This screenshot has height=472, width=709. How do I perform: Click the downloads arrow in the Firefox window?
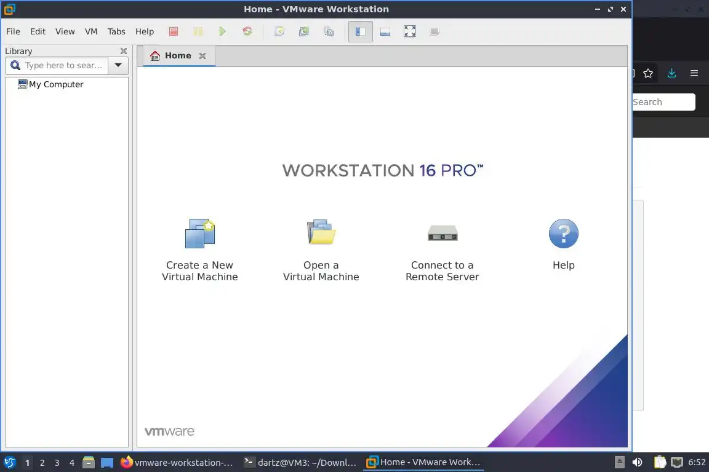point(672,73)
